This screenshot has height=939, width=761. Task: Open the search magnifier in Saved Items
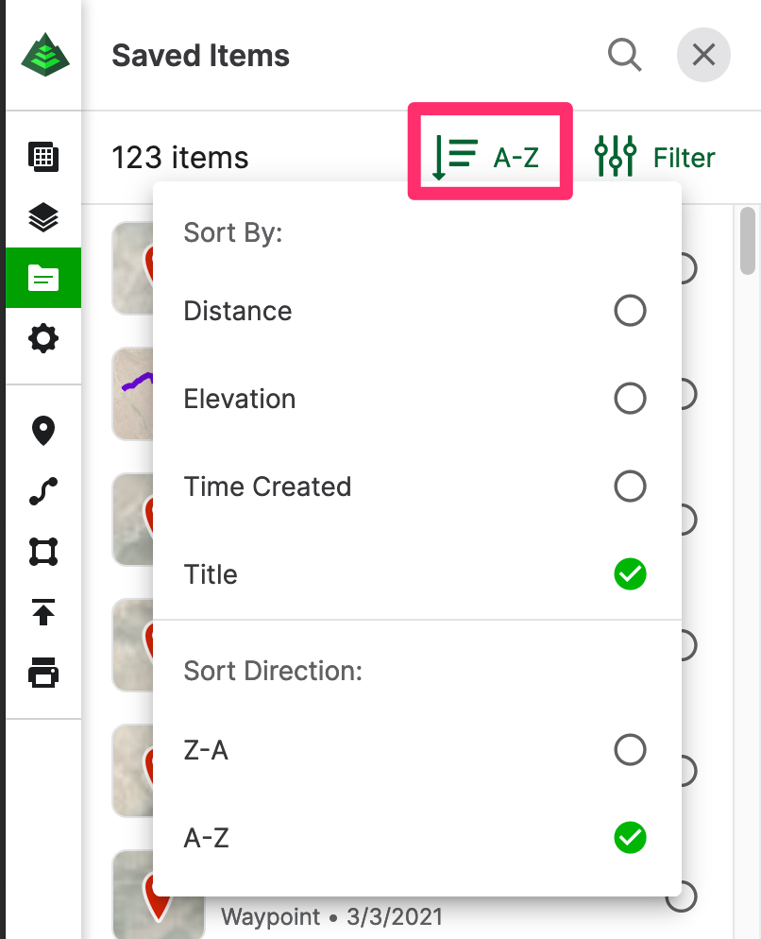[x=624, y=55]
